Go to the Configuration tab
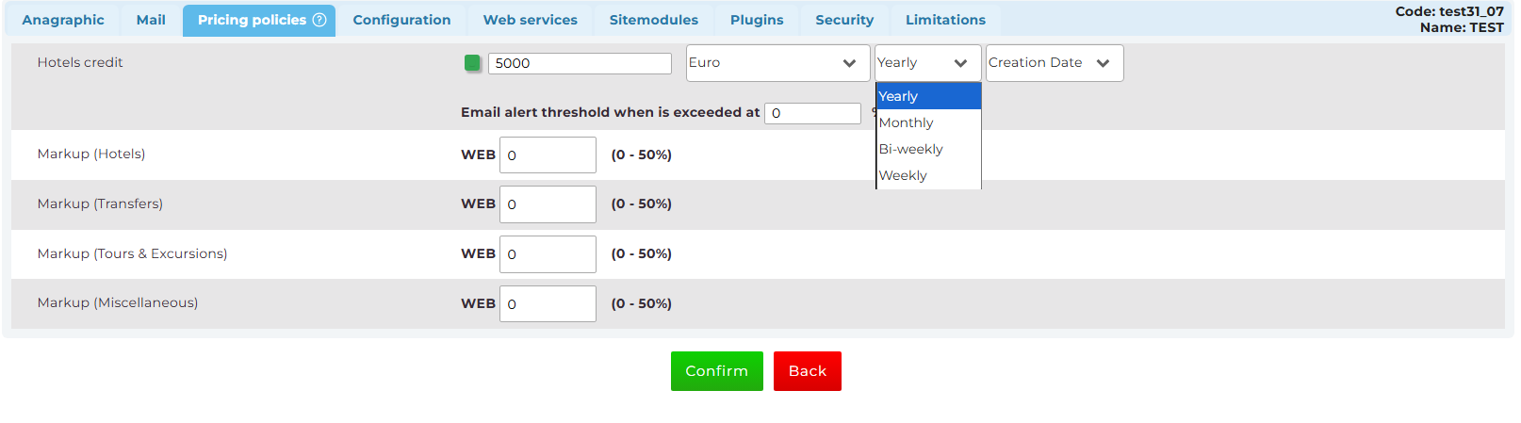Image resolution: width=1521 pixels, height=423 pixels. coord(401,20)
